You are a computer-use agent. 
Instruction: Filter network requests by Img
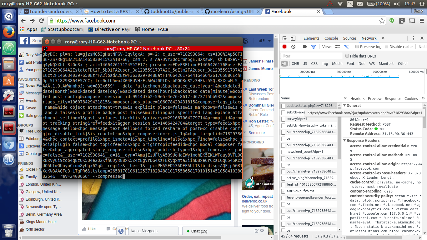[x=325, y=63]
